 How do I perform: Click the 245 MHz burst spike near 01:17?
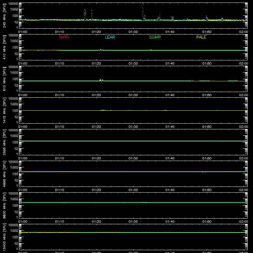(x=85, y=15)
